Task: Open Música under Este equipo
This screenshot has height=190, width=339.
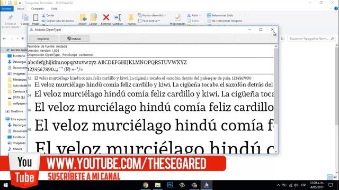Action: pyautogui.click(x=15, y=149)
